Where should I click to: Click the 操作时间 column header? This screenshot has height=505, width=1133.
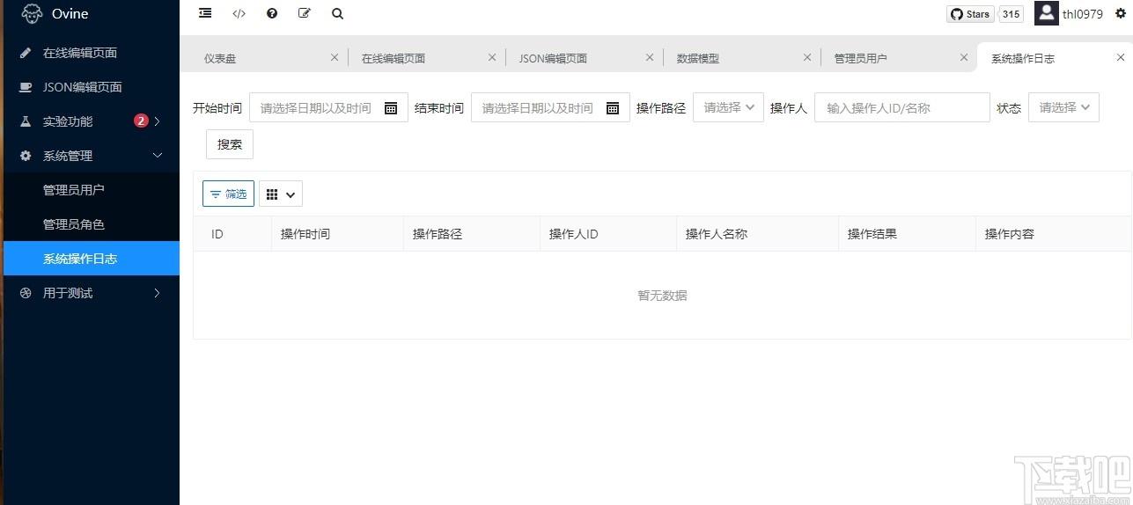[x=337, y=234]
